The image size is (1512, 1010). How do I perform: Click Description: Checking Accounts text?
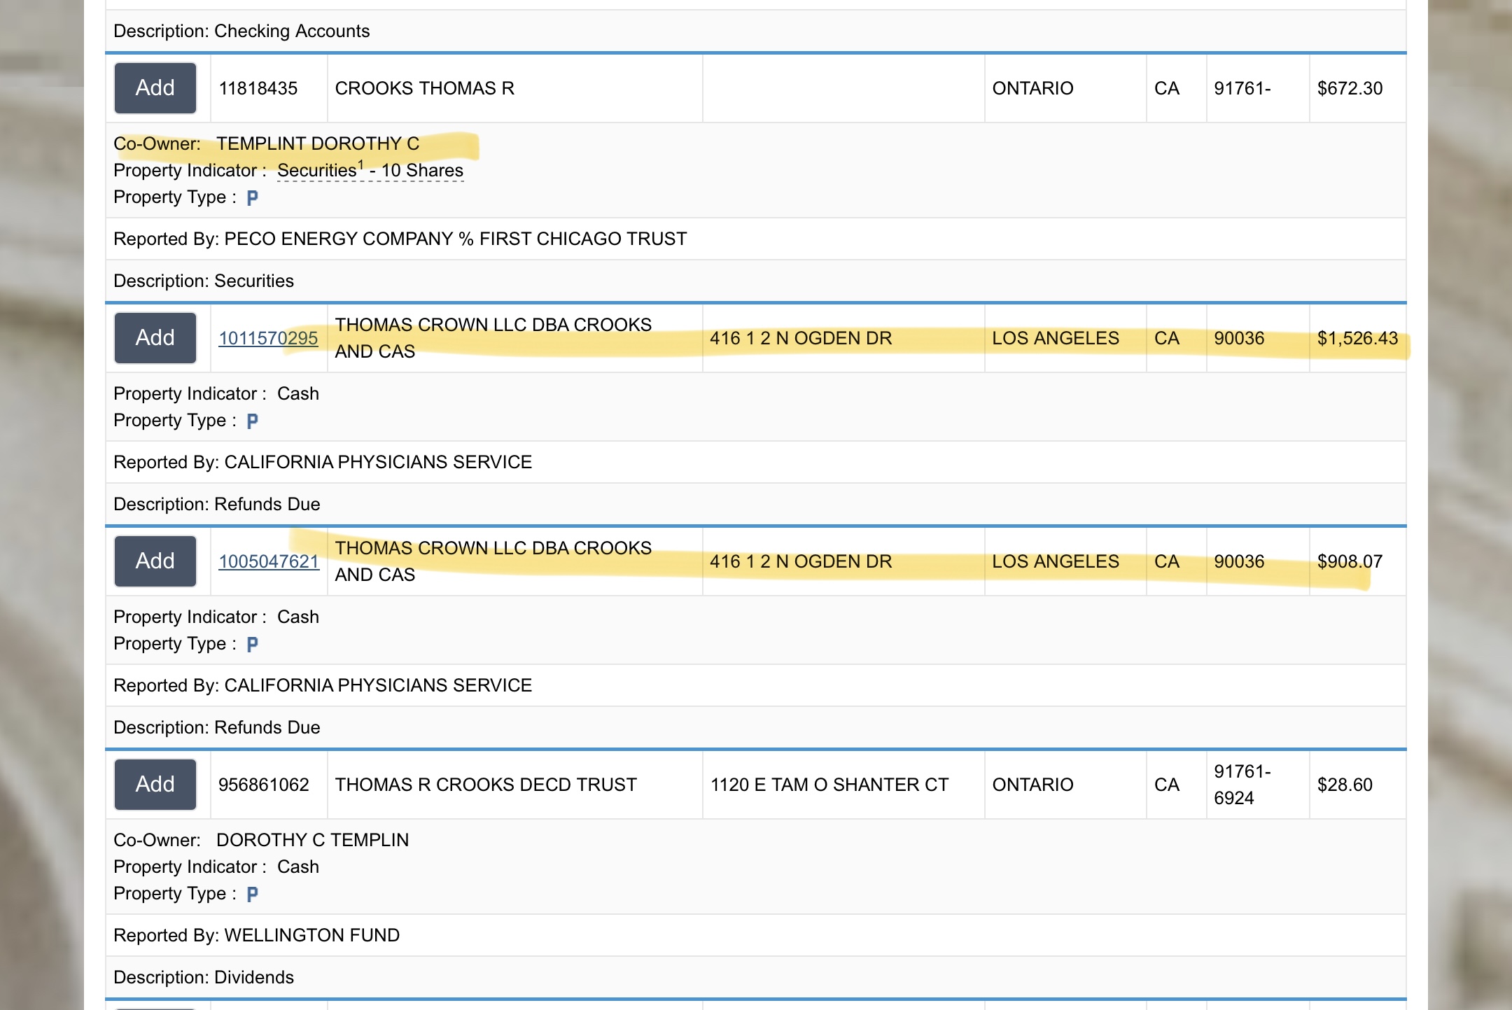click(x=241, y=31)
